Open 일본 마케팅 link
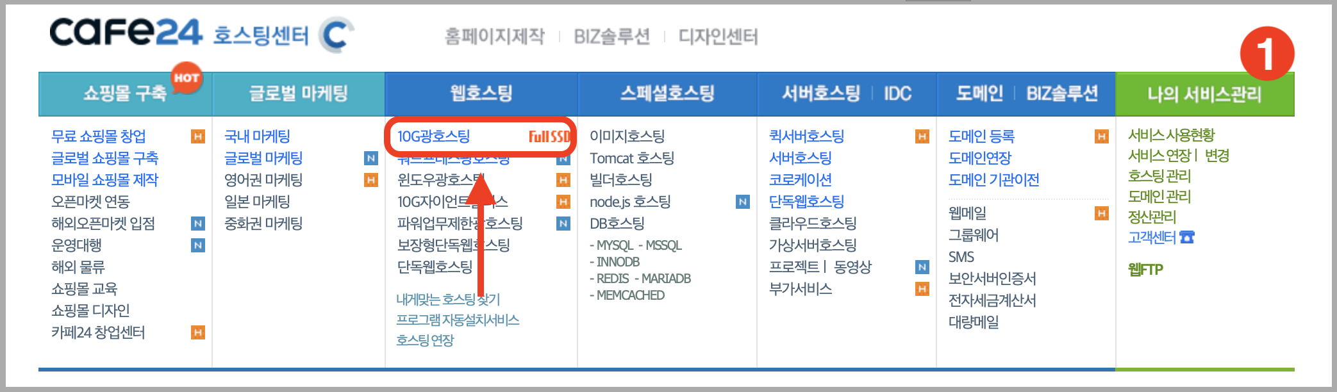Image resolution: width=1337 pixels, height=392 pixels. pyautogui.click(x=257, y=202)
